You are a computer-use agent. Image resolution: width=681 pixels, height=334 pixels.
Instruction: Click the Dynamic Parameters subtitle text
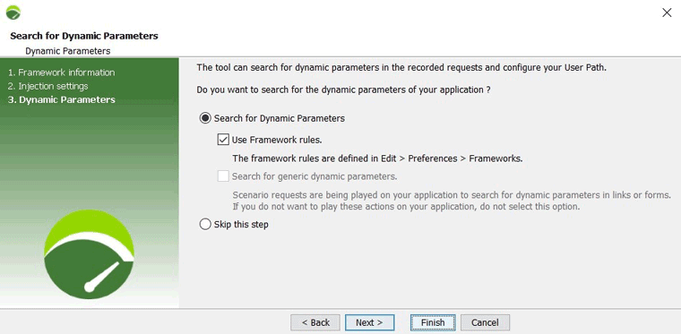(68, 51)
